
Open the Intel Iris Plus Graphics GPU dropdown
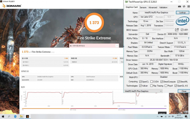click(143, 91)
